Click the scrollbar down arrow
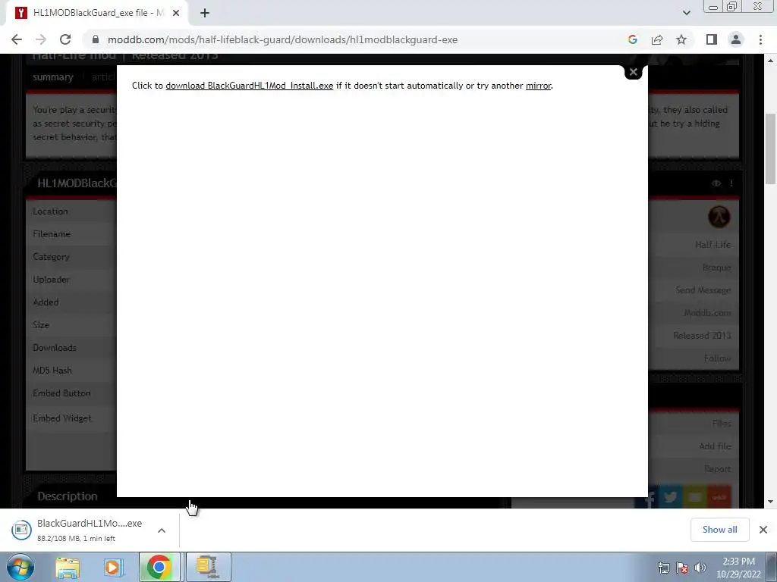 tap(771, 502)
